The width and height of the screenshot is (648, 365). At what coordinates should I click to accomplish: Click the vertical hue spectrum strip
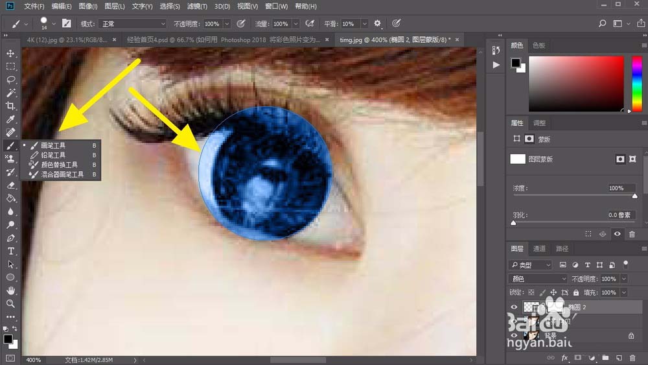637,84
